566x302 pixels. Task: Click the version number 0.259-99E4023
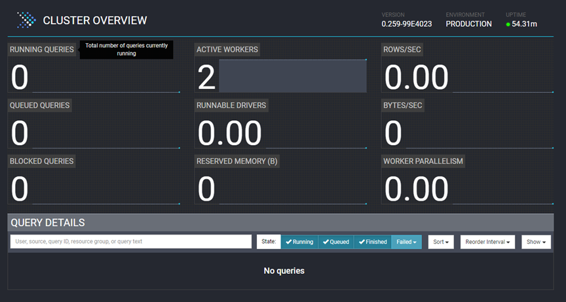(407, 24)
